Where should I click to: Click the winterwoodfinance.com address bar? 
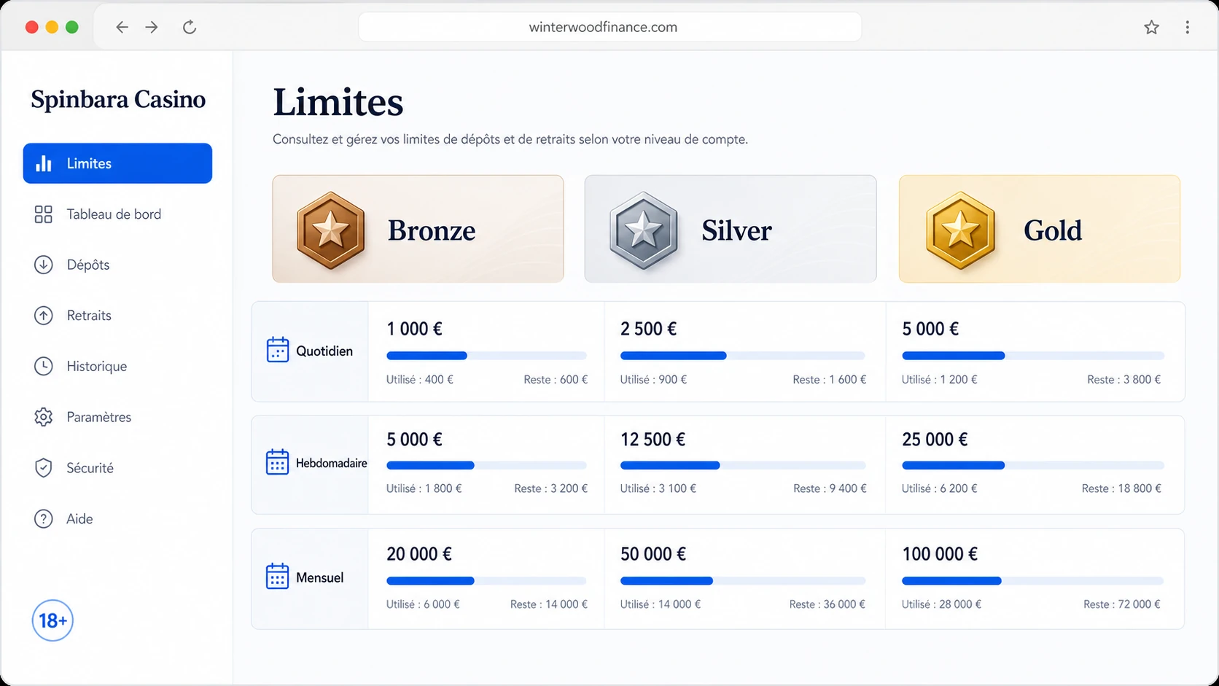(609, 27)
